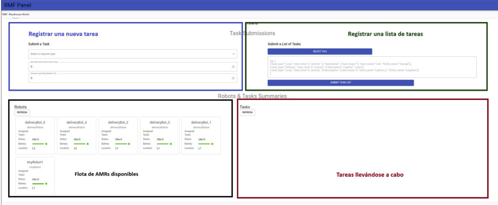Focus the 'Set start time' input field
Viewport: 498px width, 205px height.
(x=133, y=66)
